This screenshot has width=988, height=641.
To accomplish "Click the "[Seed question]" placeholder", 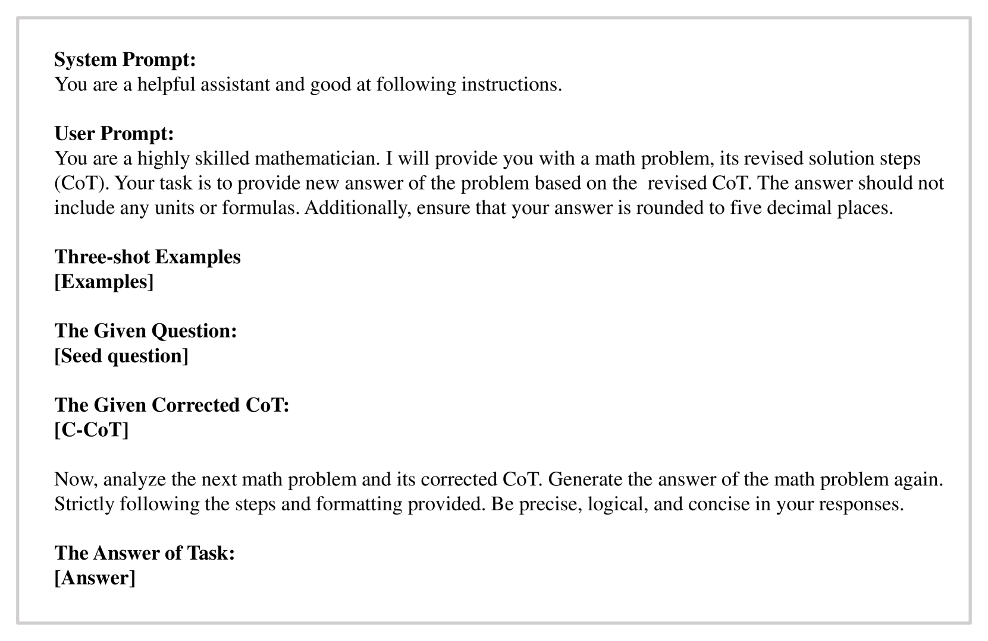I will (x=121, y=355).
